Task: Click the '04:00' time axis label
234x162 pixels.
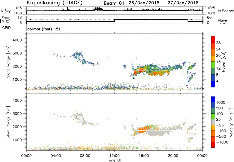Action: pos(56,156)
